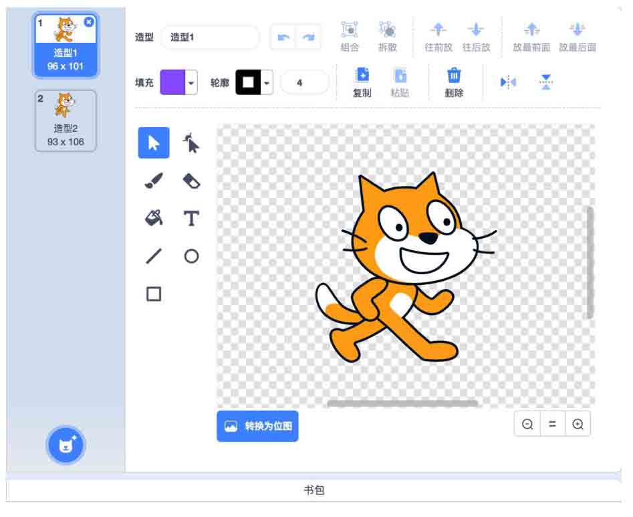Select the 造型2 costume thumbnail
Image resolution: width=633 pixels, height=517 pixels.
(x=66, y=120)
